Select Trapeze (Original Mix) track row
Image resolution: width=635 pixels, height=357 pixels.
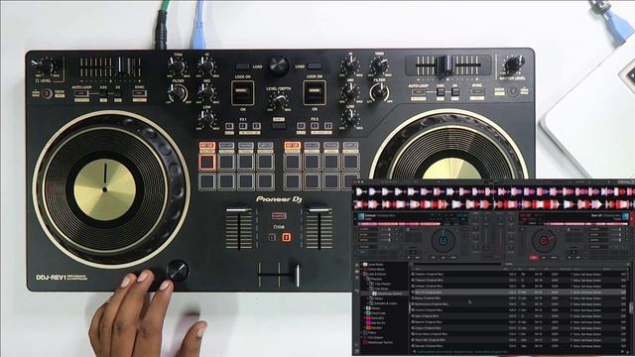coord(518,280)
